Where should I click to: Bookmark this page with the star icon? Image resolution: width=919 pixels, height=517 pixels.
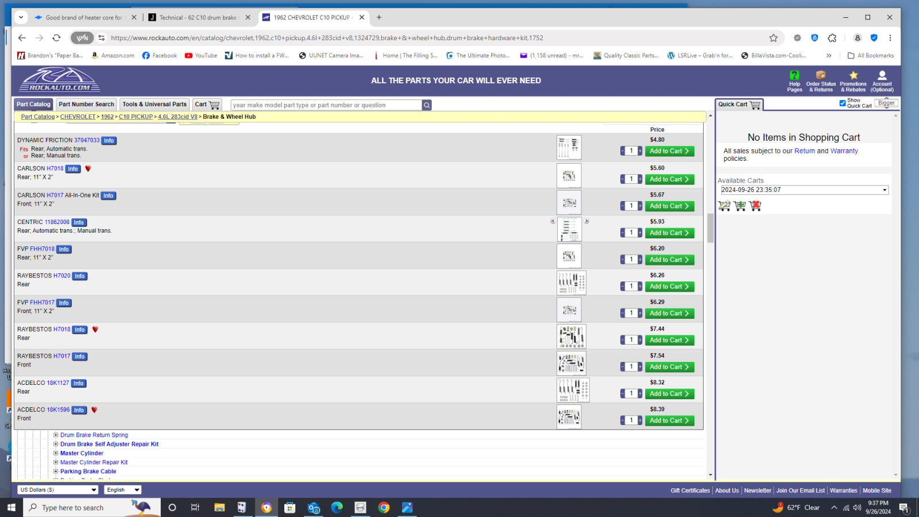774,38
